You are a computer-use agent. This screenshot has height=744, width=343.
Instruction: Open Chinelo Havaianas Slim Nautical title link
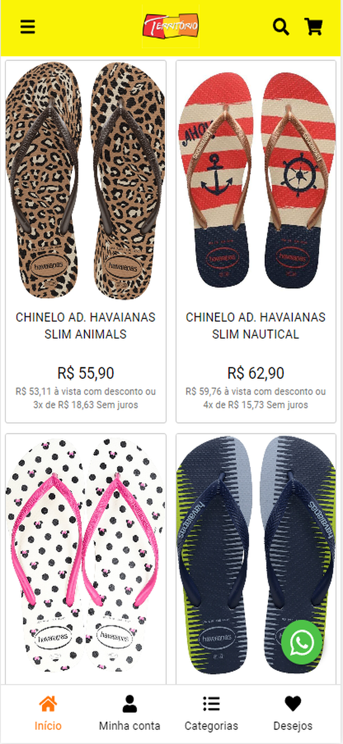click(x=256, y=325)
